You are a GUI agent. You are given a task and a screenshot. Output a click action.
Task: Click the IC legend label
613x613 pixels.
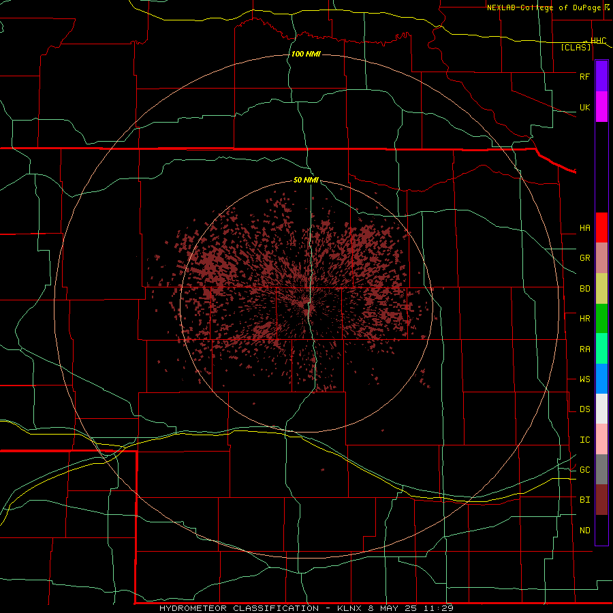pyautogui.click(x=584, y=439)
